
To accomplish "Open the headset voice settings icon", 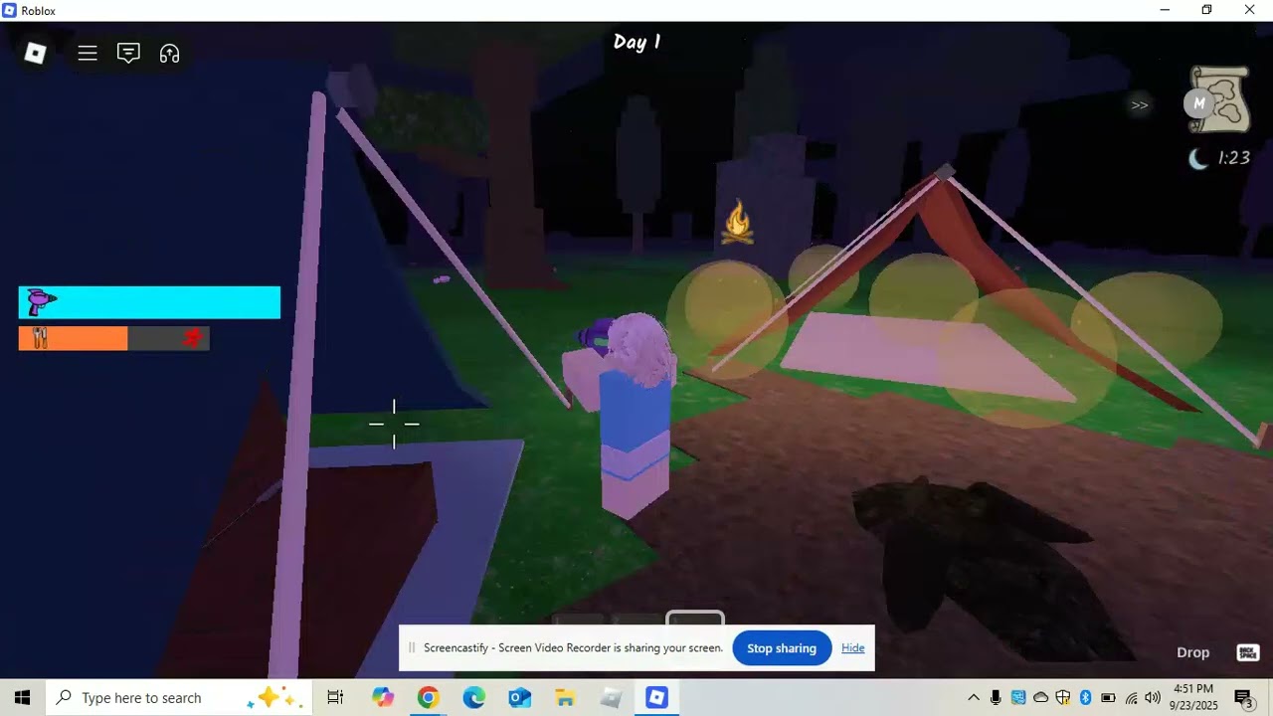I will click(170, 54).
